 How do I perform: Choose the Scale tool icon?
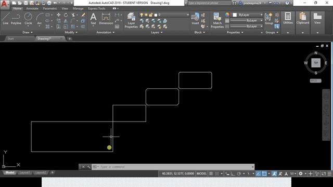click(x=66, y=26)
